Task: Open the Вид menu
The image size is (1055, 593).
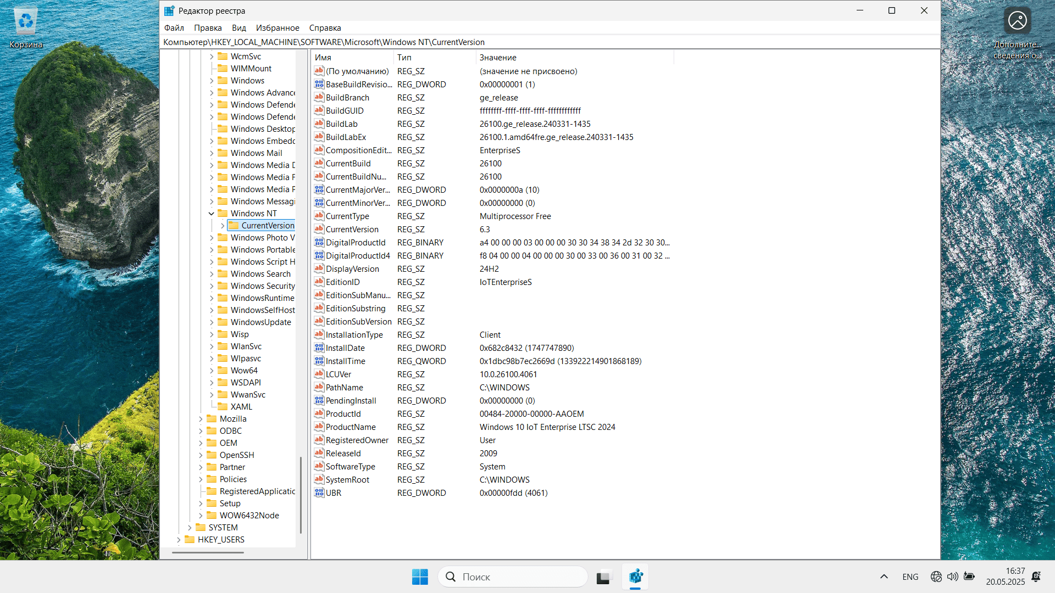Action: (239, 27)
